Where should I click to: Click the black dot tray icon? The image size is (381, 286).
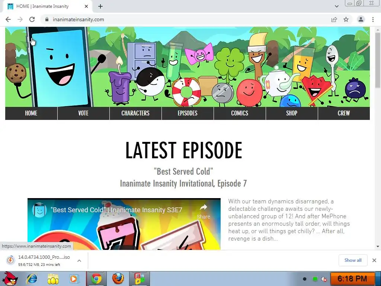(x=304, y=279)
